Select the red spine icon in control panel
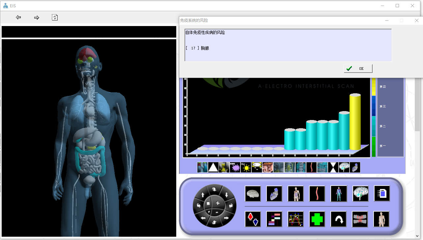Image resolution: width=423 pixels, height=240 pixels. pyautogui.click(x=317, y=194)
